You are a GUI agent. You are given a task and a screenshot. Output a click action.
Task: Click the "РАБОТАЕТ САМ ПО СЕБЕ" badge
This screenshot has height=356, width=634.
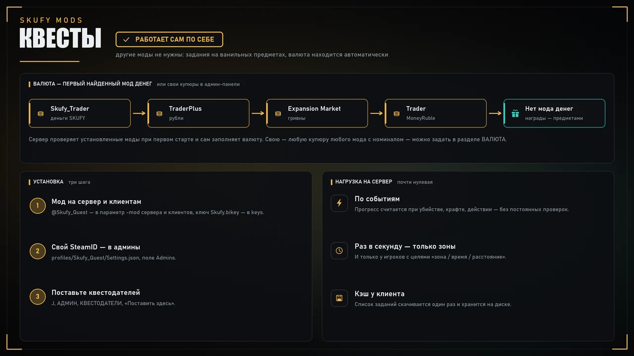tap(169, 39)
